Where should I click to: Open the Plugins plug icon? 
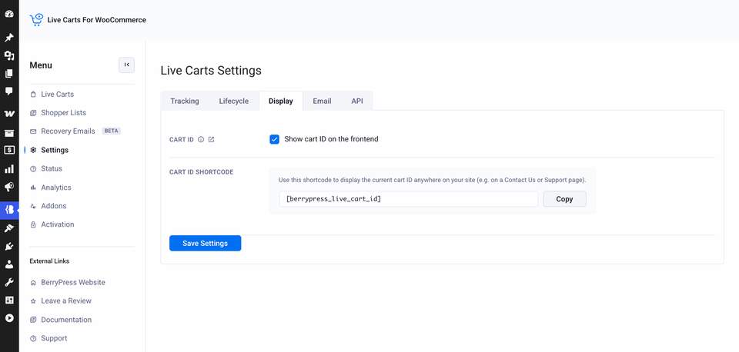(x=9, y=246)
